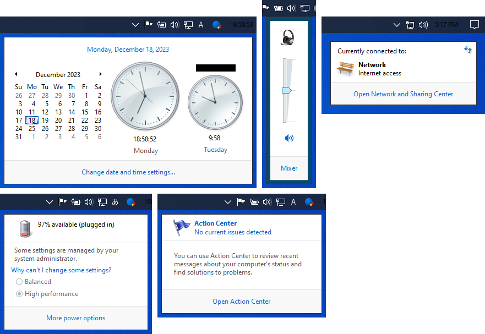
Task: Click the battery icon beside 97% available
Action: [x=25, y=228]
